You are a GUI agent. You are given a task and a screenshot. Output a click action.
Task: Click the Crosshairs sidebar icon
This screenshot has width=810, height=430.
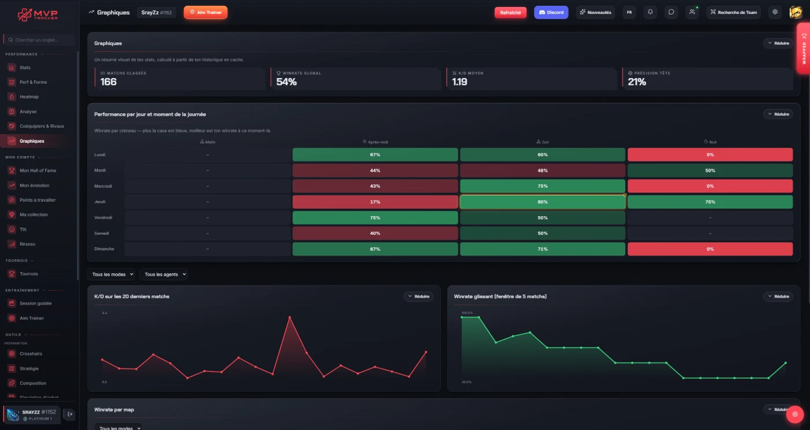[12, 354]
